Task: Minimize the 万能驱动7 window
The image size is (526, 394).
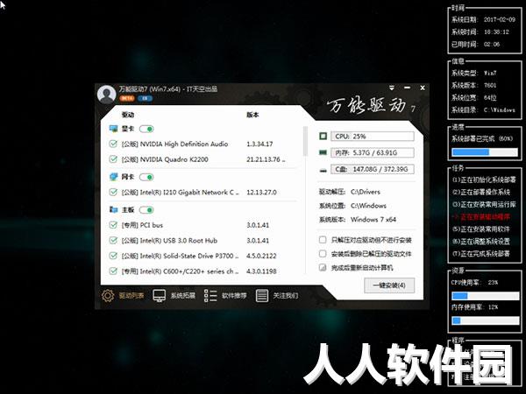Action: point(408,88)
